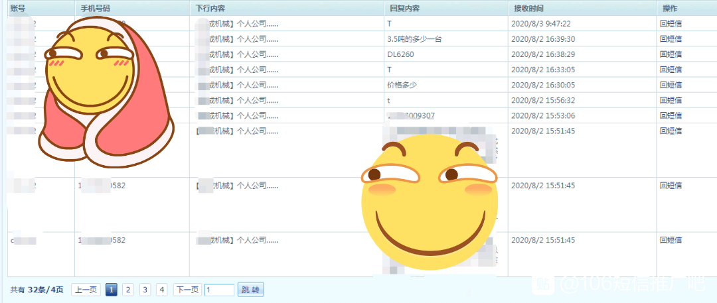717x303 pixels.
Task: Jump to page 2 of results
Action: pos(129,290)
